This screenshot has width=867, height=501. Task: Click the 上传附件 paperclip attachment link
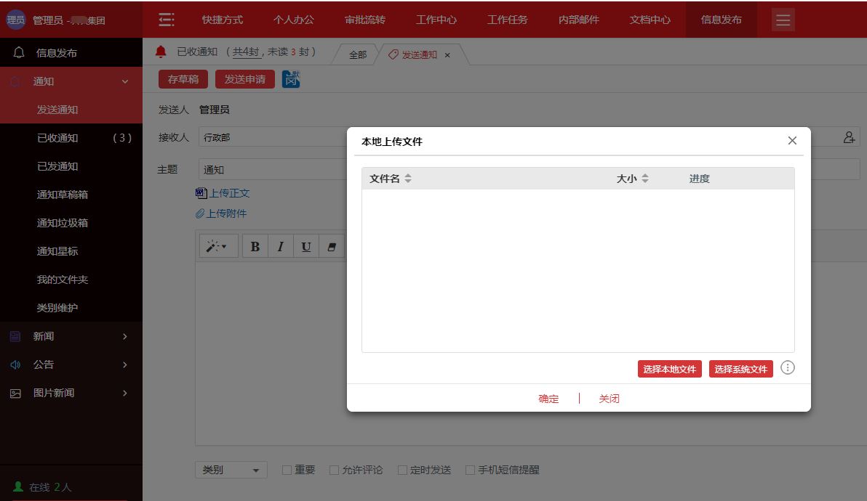pos(222,214)
